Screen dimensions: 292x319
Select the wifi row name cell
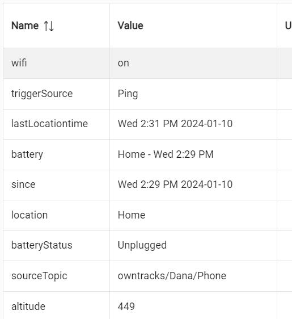pyautogui.click(x=56, y=63)
